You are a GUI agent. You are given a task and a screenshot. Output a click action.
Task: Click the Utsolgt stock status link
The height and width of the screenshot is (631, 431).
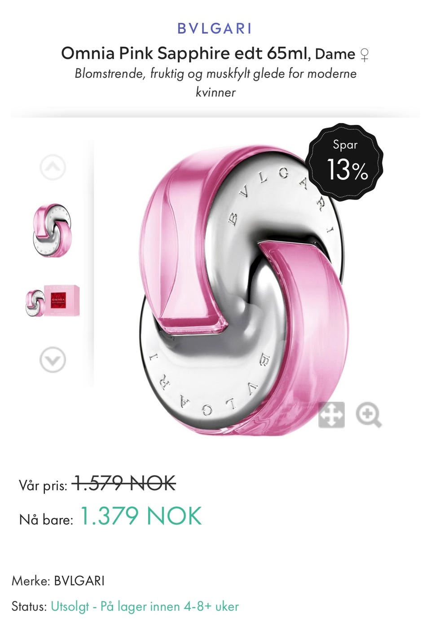pos(145,606)
